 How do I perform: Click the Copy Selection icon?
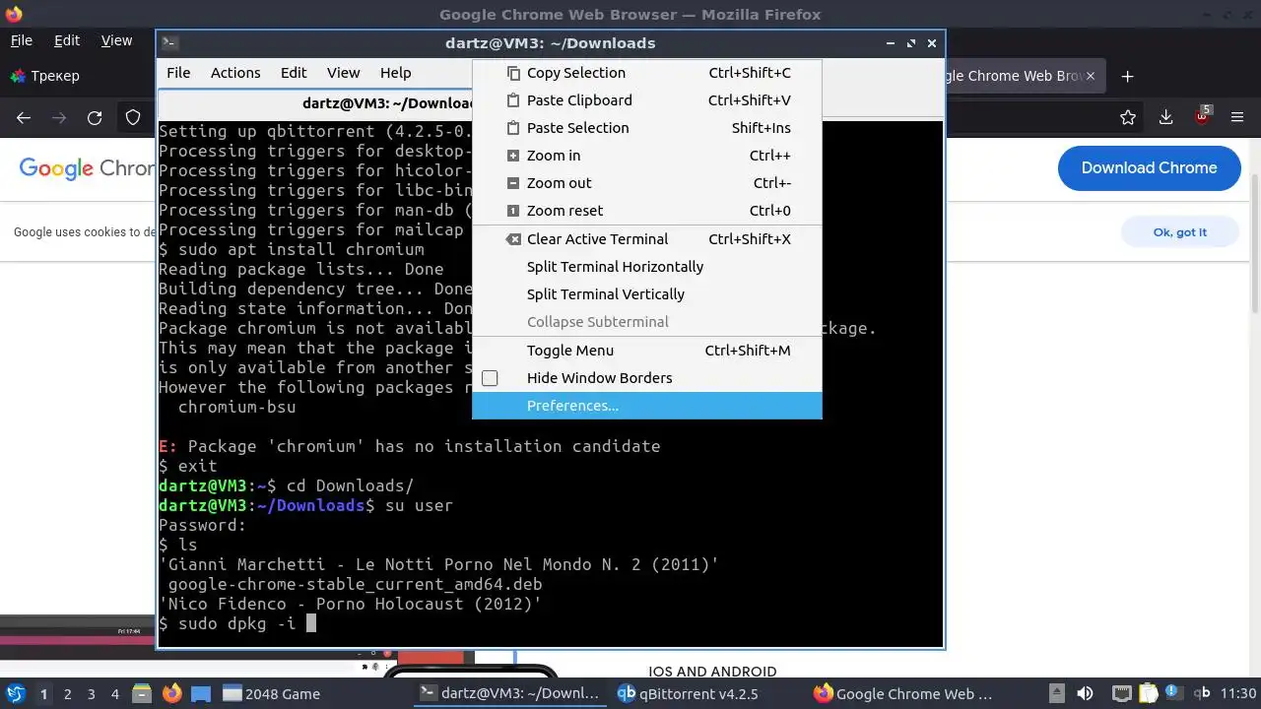point(512,73)
